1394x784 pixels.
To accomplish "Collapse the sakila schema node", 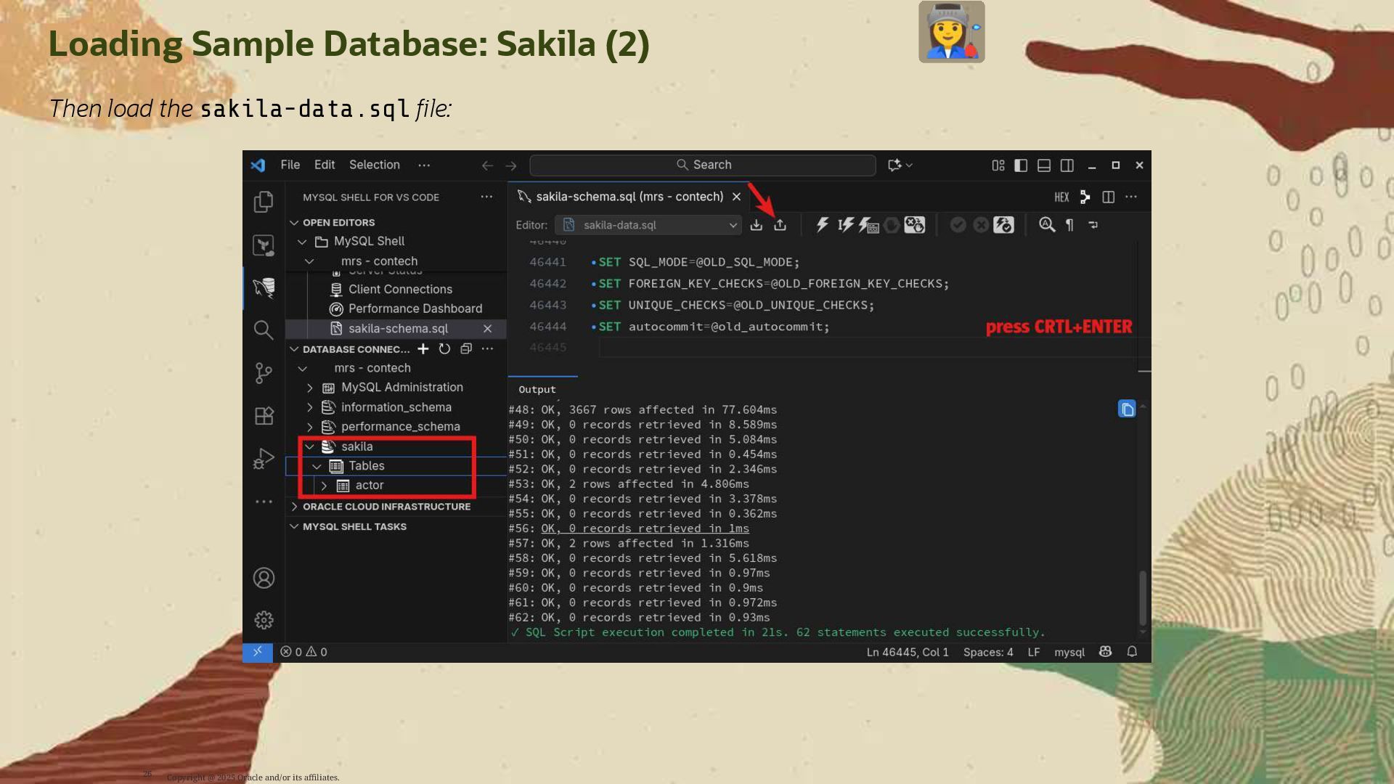I will pyautogui.click(x=310, y=446).
